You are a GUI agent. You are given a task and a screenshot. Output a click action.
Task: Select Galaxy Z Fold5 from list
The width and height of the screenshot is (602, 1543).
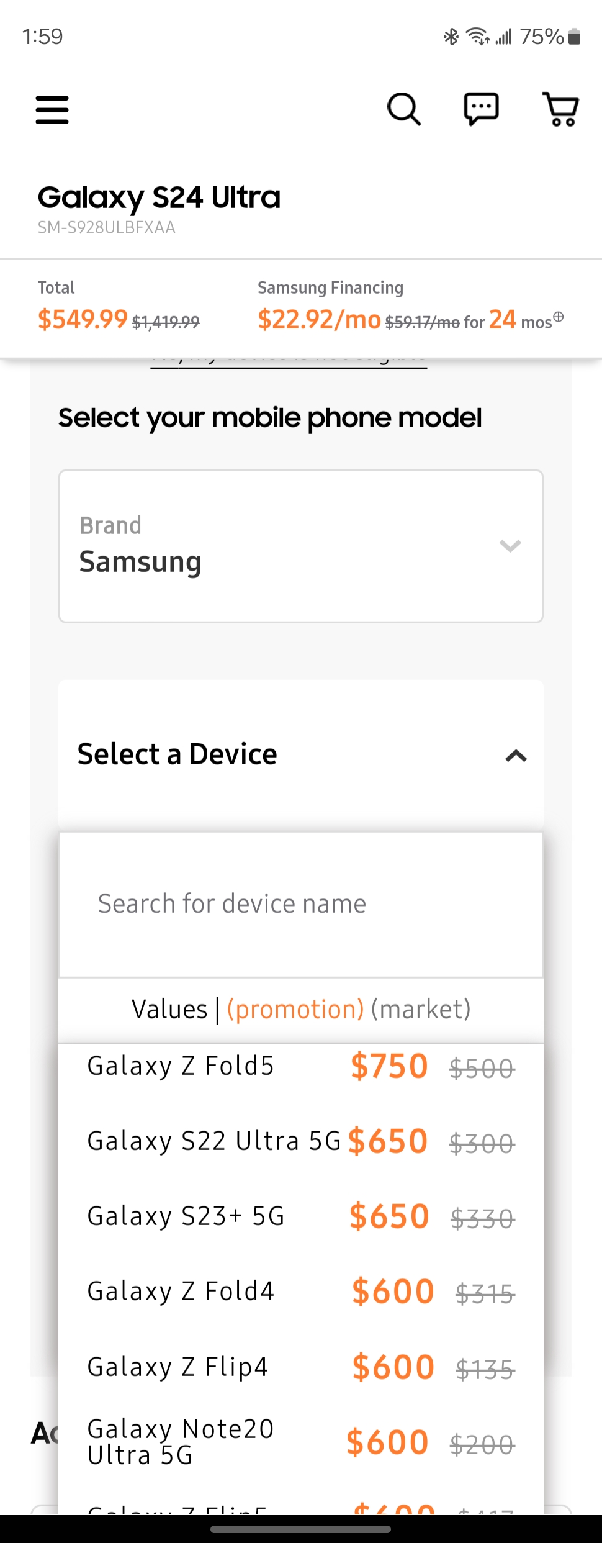coord(301,1067)
